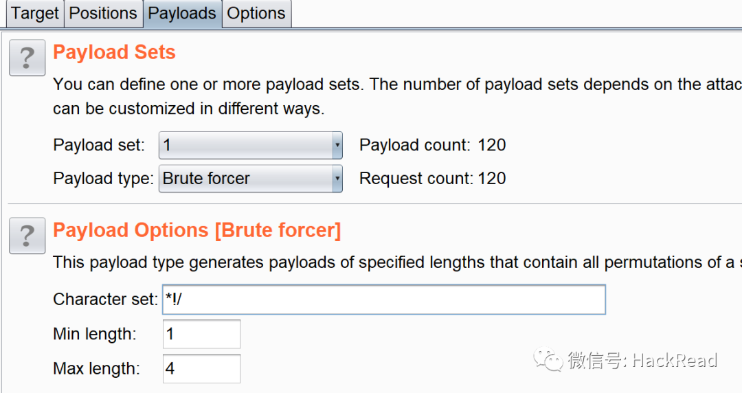Click inside the Character set text field
Screen dimensions: 742x393
click(383, 300)
